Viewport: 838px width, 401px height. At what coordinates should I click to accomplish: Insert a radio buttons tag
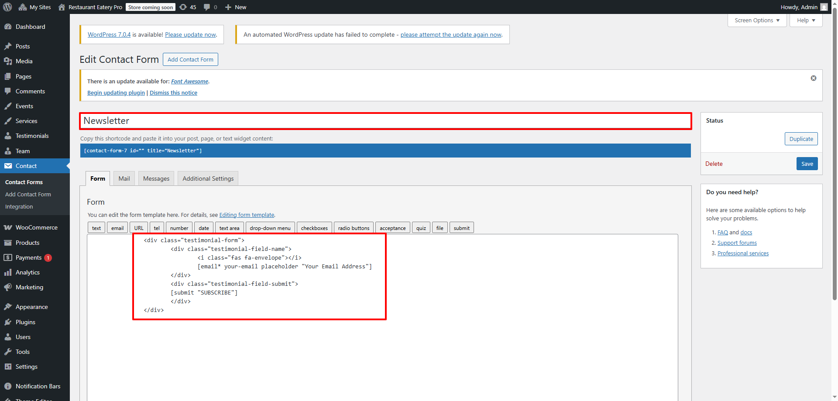pos(354,228)
